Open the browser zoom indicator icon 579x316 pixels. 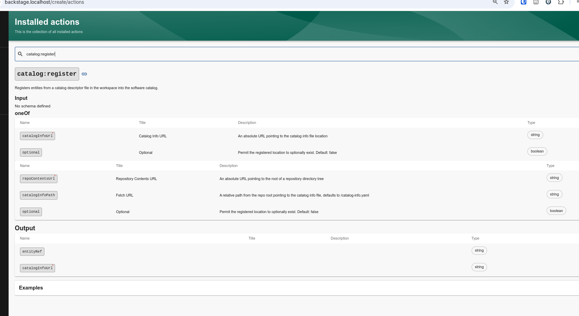click(495, 2)
